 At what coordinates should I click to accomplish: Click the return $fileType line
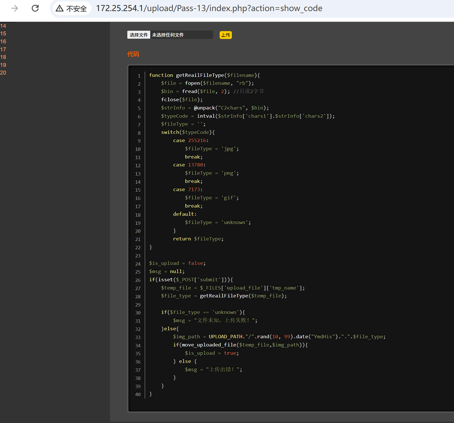tap(198, 239)
